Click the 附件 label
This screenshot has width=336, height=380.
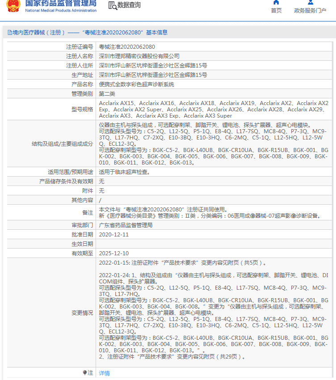(88, 191)
